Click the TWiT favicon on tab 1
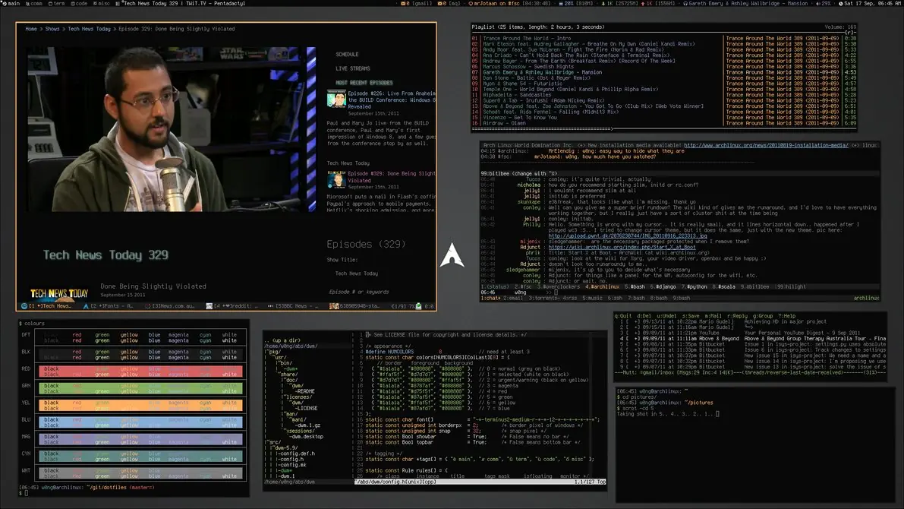Image resolution: width=904 pixels, height=509 pixels. [24, 306]
